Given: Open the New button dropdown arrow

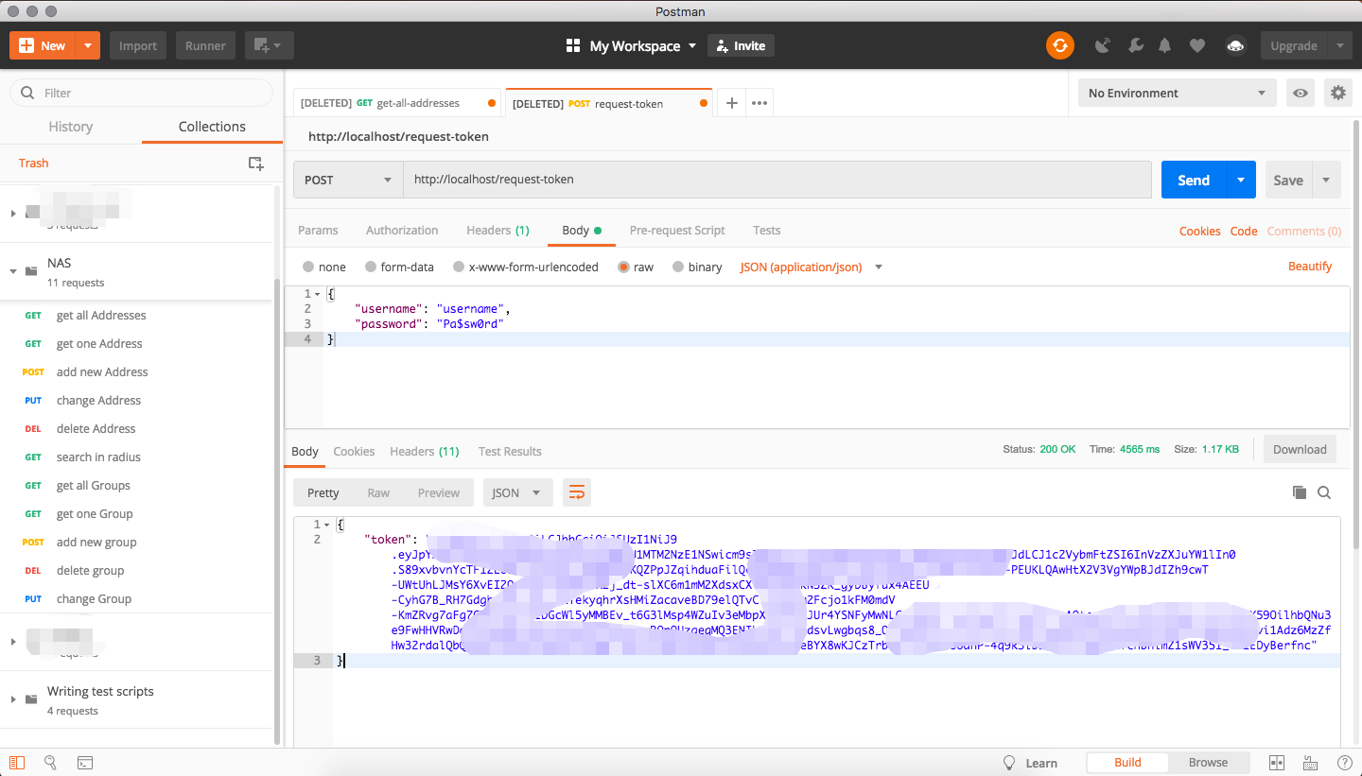Looking at the screenshot, I should coord(88,45).
